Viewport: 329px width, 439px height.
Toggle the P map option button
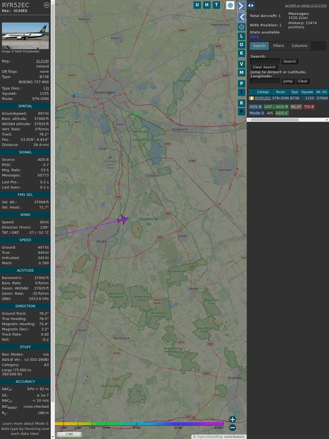tap(241, 83)
